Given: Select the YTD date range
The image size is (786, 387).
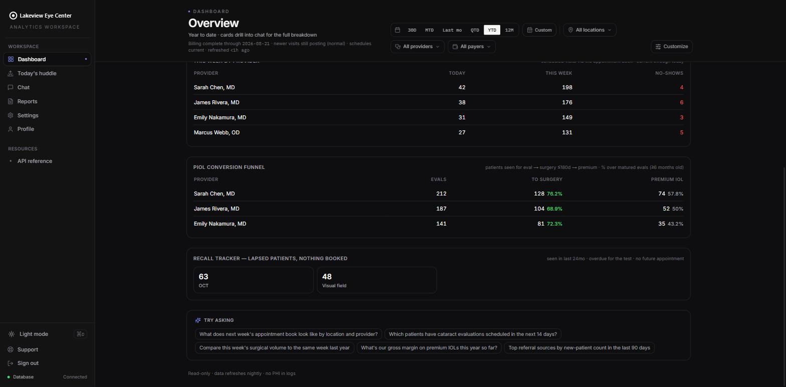Looking at the screenshot, I should [x=492, y=30].
